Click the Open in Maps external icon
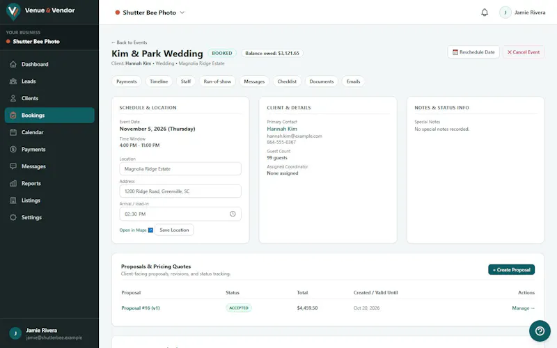The height and width of the screenshot is (348, 557). 150,230
